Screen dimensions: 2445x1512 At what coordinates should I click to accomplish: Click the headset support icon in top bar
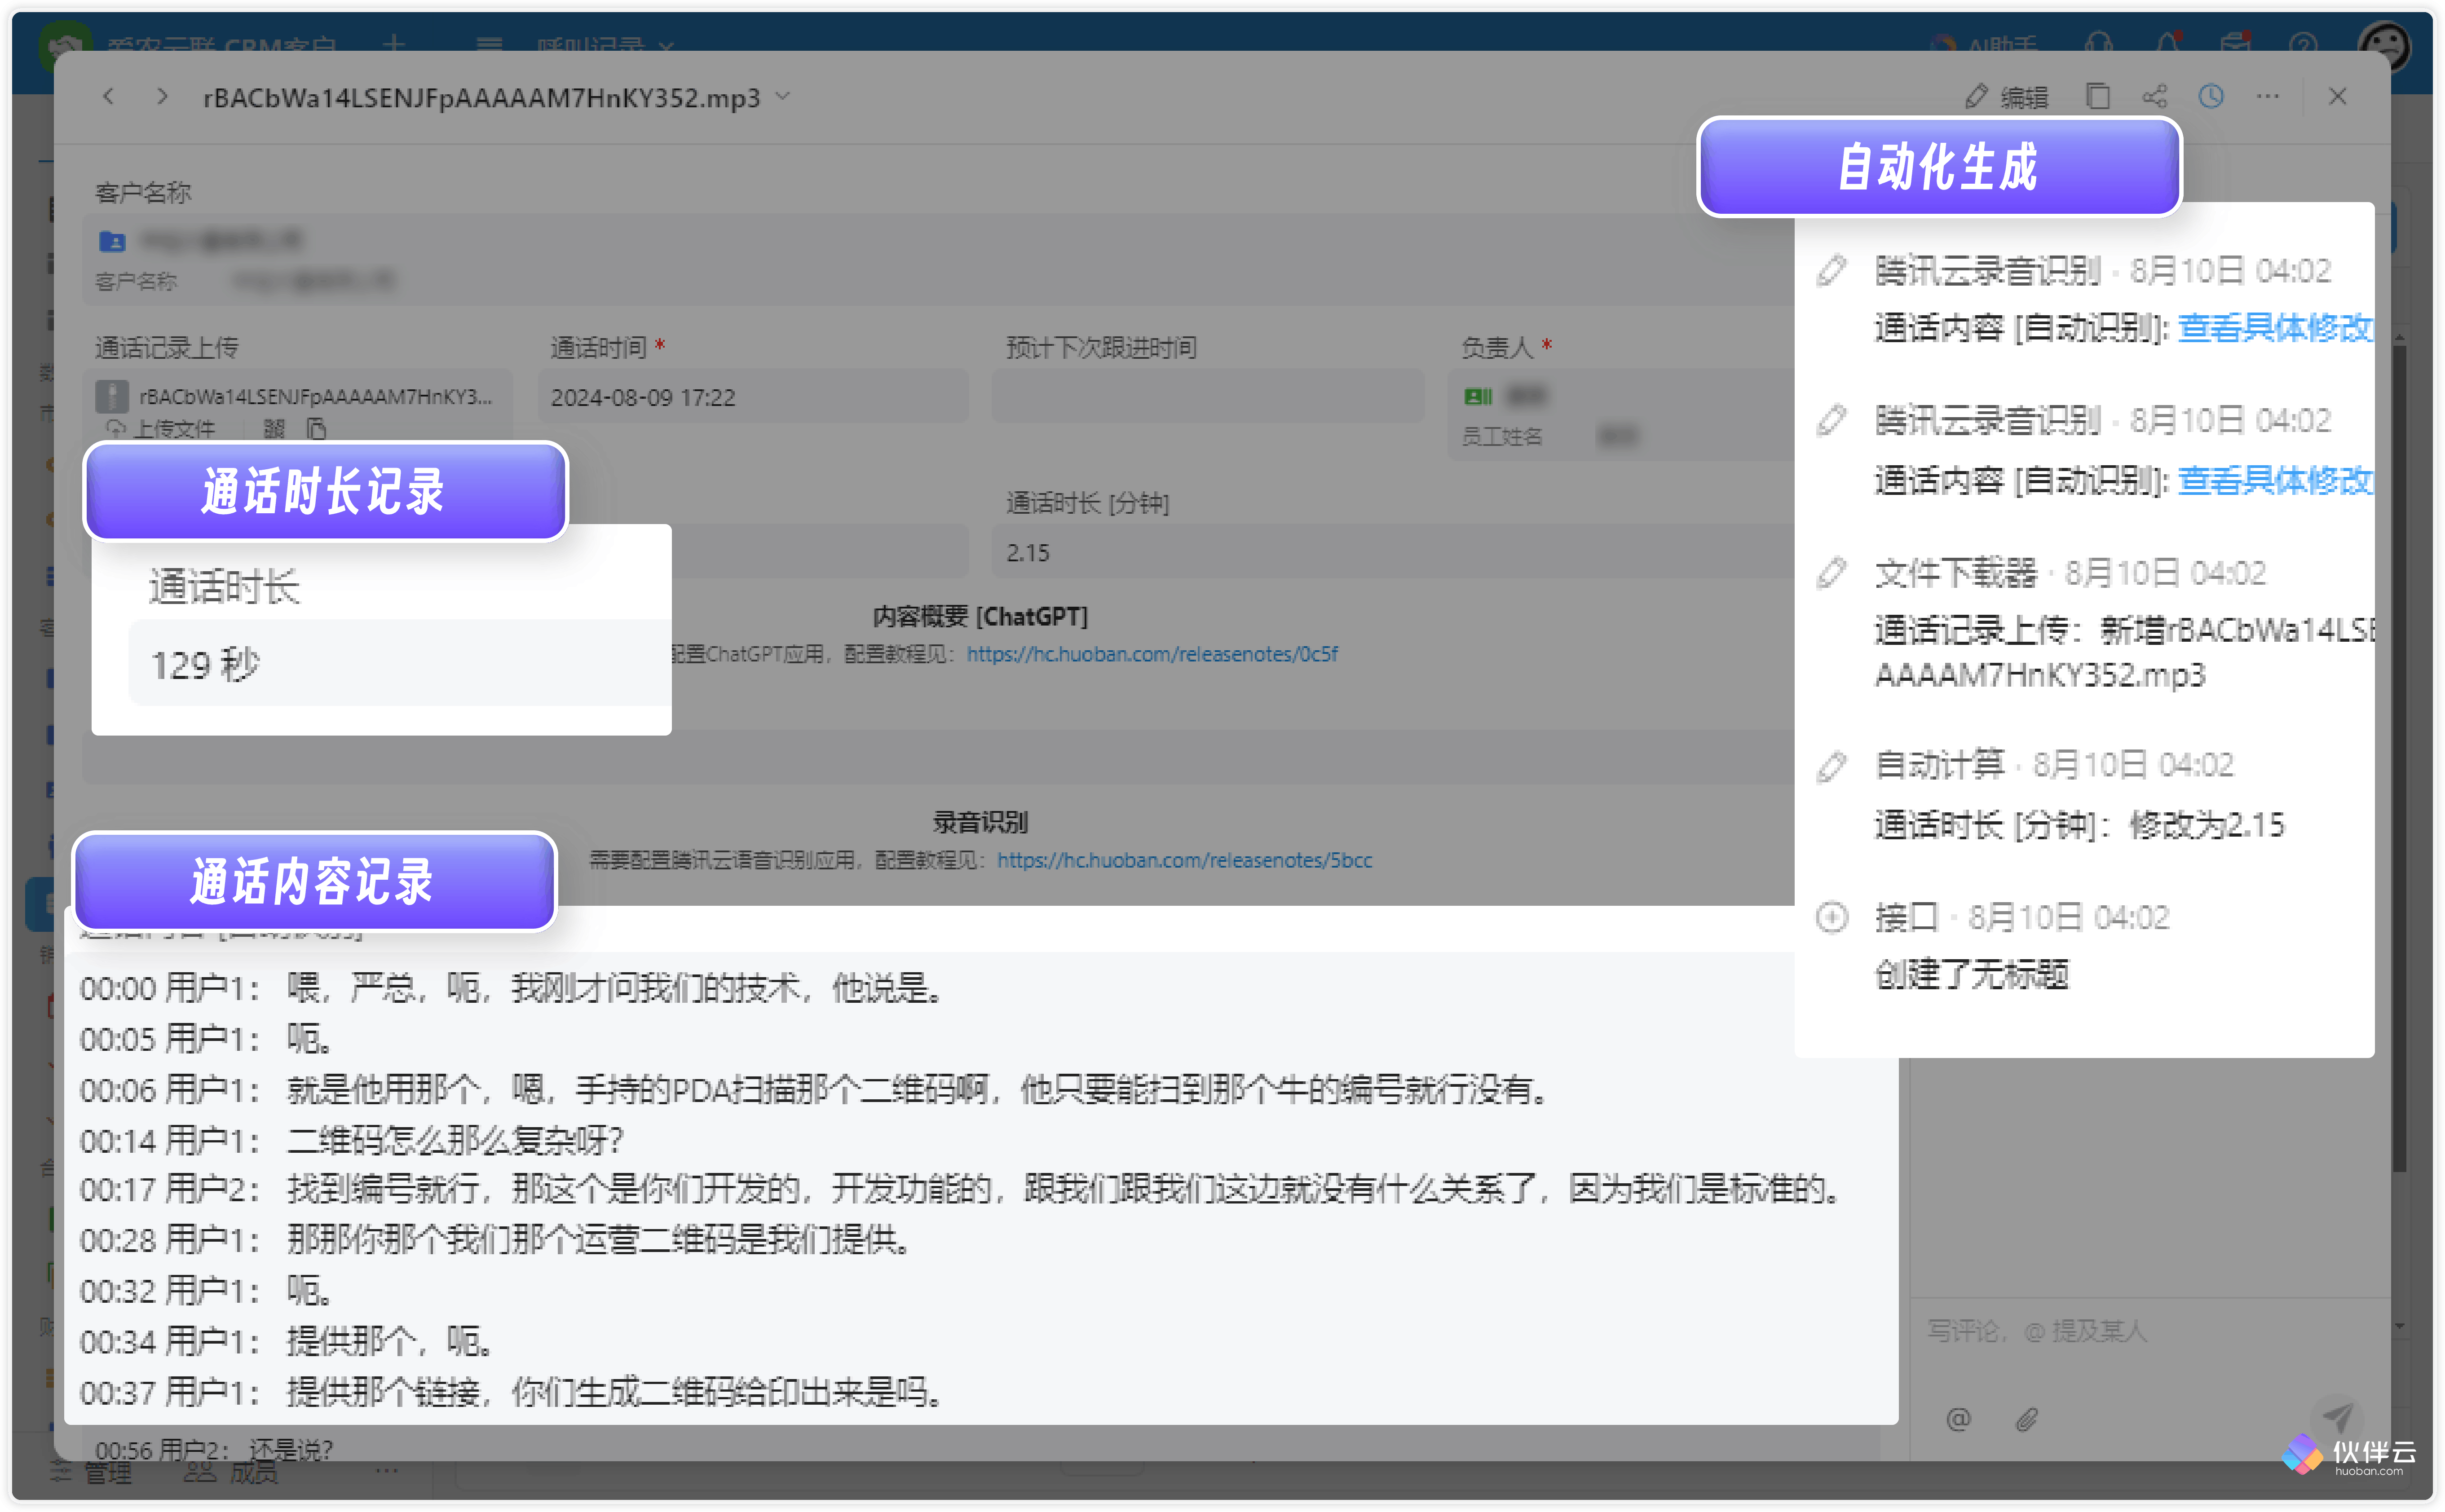(x=2099, y=44)
